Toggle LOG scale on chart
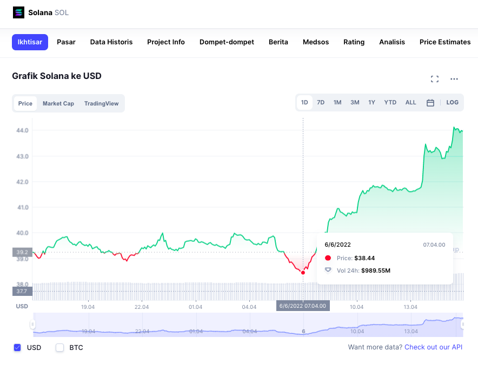 [x=453, y=103]
